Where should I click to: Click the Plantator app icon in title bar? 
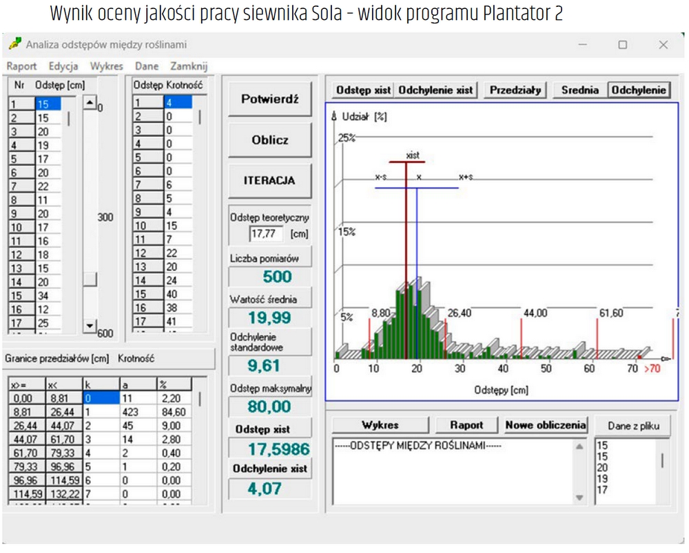[x=15, y=44]
